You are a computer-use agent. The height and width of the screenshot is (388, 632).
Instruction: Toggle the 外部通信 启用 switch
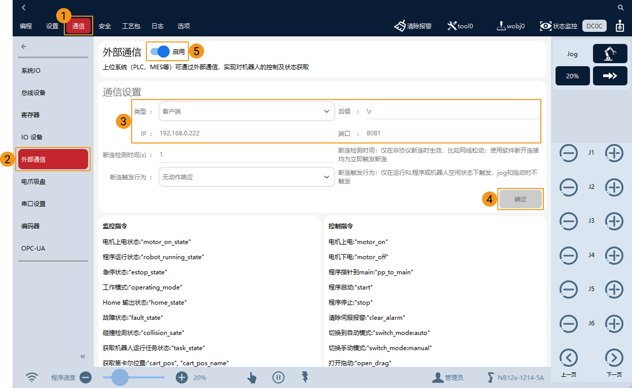160,52
